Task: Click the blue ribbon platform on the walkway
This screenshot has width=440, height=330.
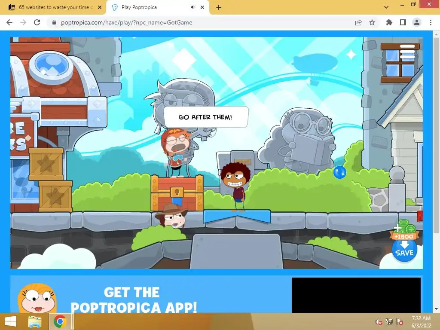Action: point(237,216)
